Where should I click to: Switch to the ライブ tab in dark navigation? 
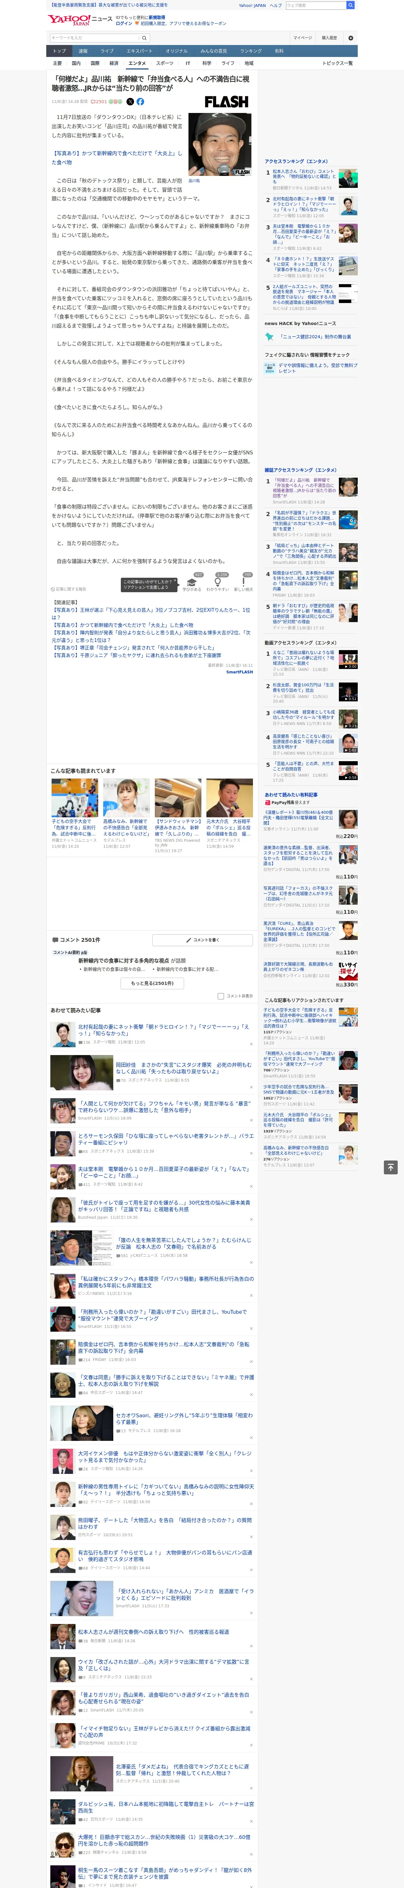(107, 51)
